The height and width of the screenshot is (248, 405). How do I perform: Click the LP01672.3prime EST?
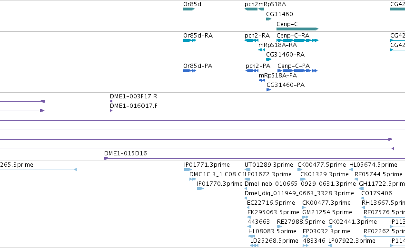247,179
